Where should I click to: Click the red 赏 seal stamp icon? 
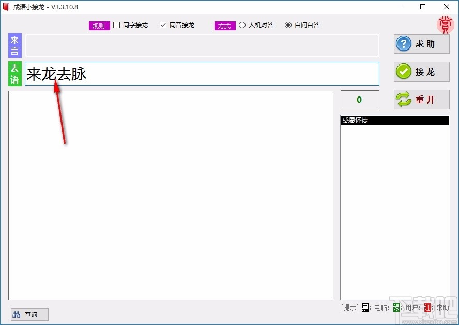(x=445, y=24)
